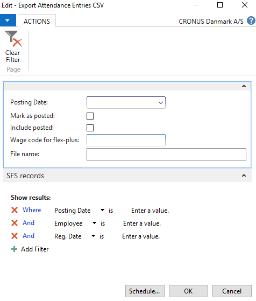
Task: Open the Employee filter field arrow
Action: coord(94,223)
